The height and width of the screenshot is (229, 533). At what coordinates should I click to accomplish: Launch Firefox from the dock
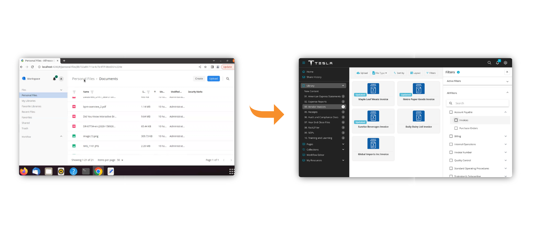(24, 171)
